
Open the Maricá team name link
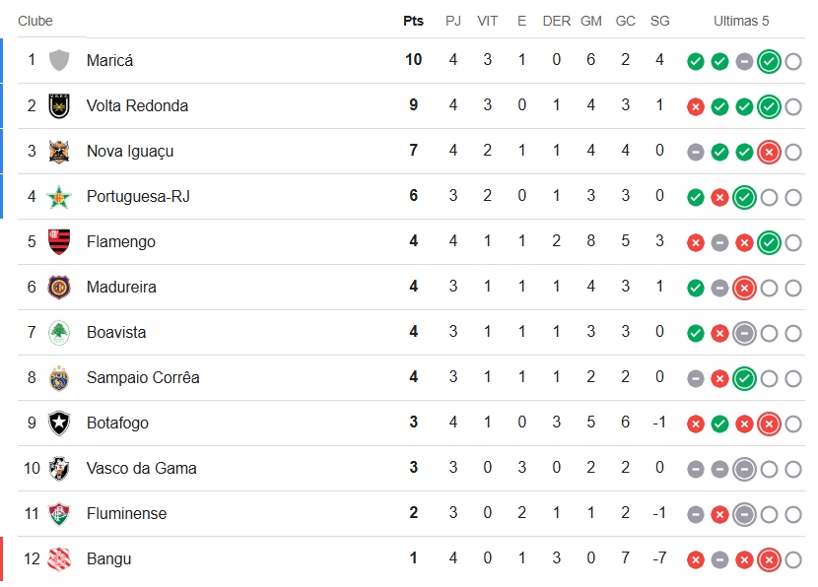(109, 60)
